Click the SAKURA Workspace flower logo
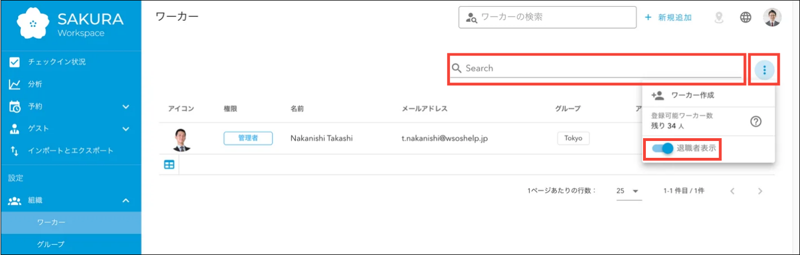The width and height of the screenshot is (800, 255). [x=33, y=23]
